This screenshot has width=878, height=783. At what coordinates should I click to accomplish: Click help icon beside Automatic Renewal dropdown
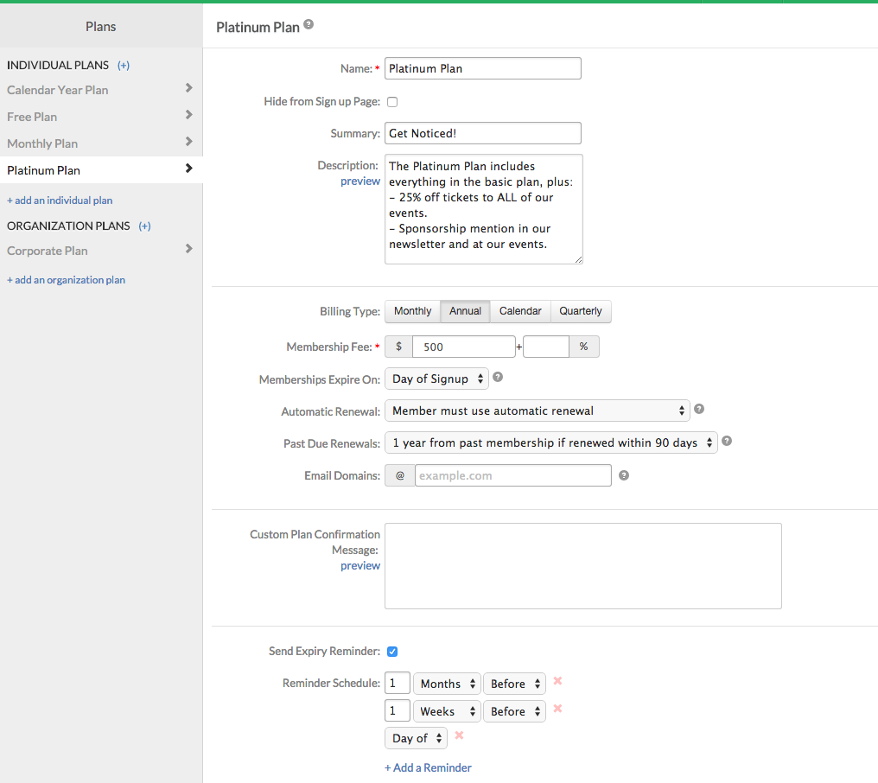(x=699, y=409)
